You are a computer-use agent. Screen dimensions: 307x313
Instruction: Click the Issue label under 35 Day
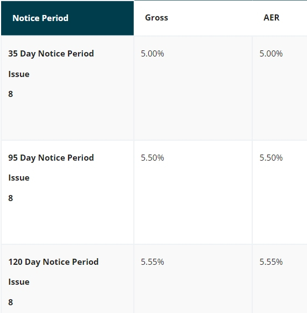19,74
